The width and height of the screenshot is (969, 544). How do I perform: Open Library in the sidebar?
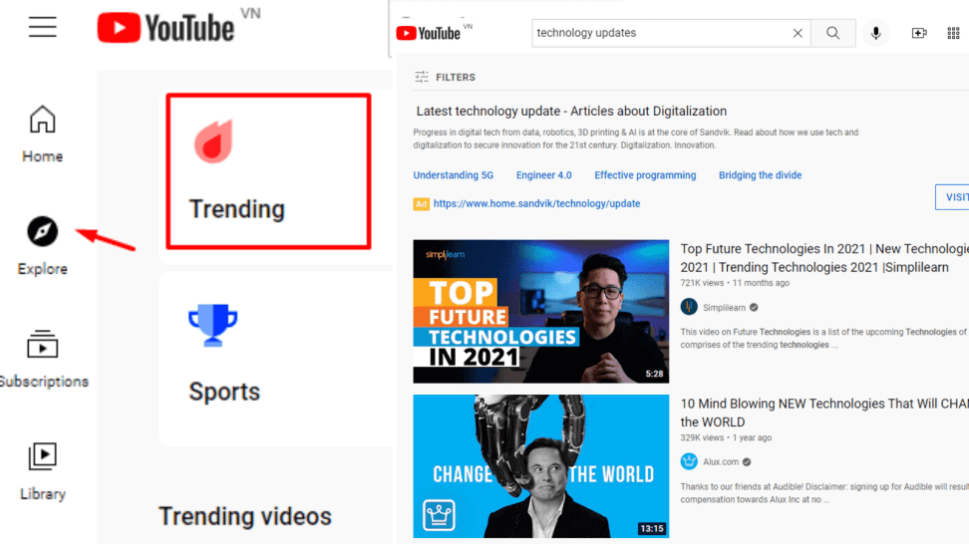click(x=42, y=471)
